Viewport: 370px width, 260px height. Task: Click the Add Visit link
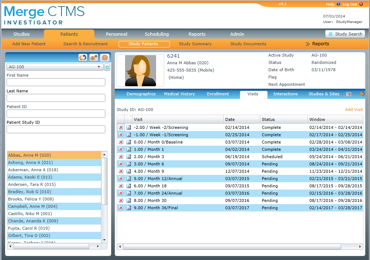click(354, 110)
